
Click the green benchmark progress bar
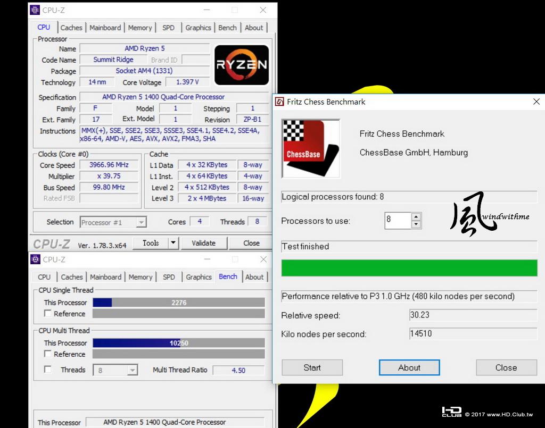click(x=409, y=268)
